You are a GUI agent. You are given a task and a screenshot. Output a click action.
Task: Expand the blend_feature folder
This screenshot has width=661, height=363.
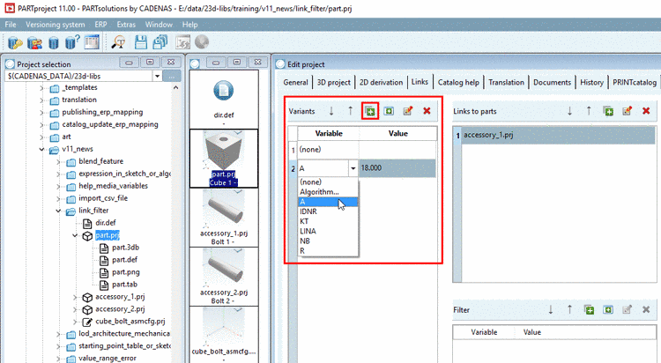click(58, 161)
